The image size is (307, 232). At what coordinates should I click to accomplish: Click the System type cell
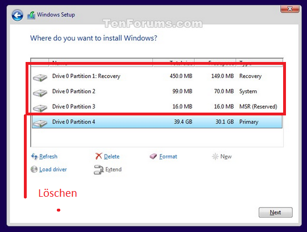(248, 91)
